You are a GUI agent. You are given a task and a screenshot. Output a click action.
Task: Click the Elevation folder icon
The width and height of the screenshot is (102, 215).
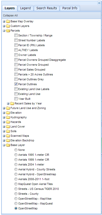(8, 113)
